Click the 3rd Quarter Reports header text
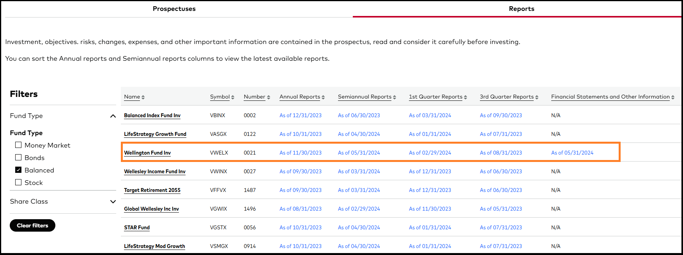The height and width of the screenshot is (255, 683). (507, 97)
